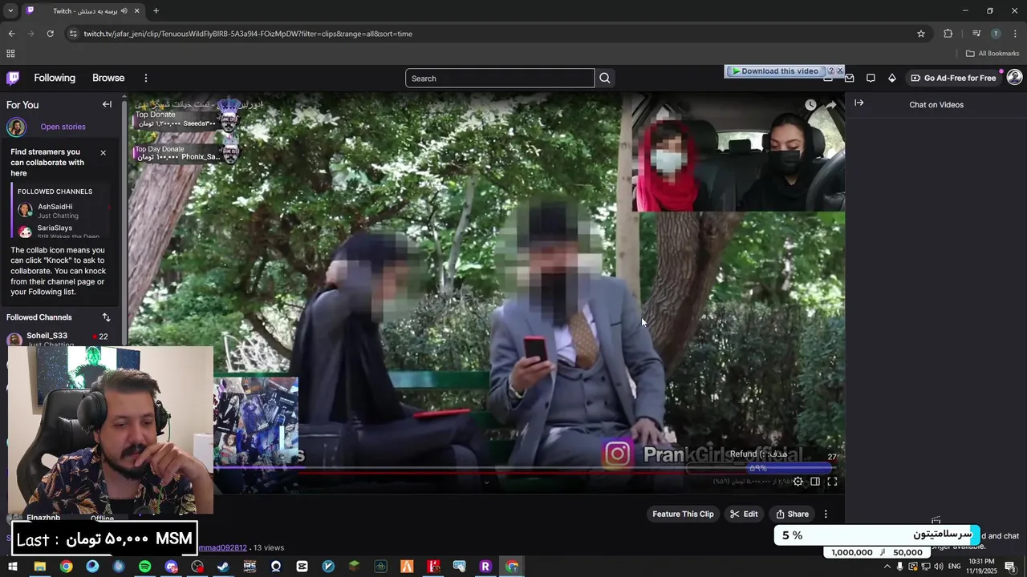Bookmark this page with star icon

(921, 34)
